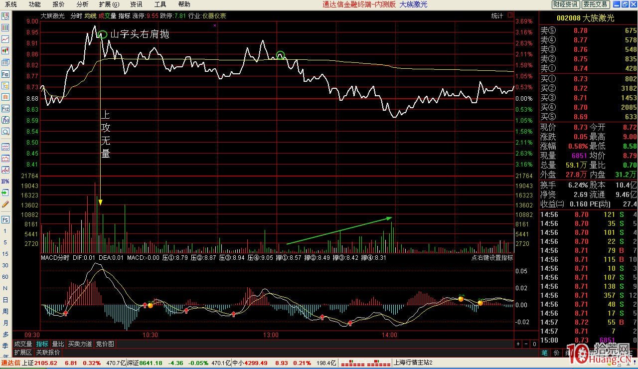The width and height of the screenshot is (638, 369).
Task: Click the minus zoom button at chart bottom
Action: click(526, 344)
